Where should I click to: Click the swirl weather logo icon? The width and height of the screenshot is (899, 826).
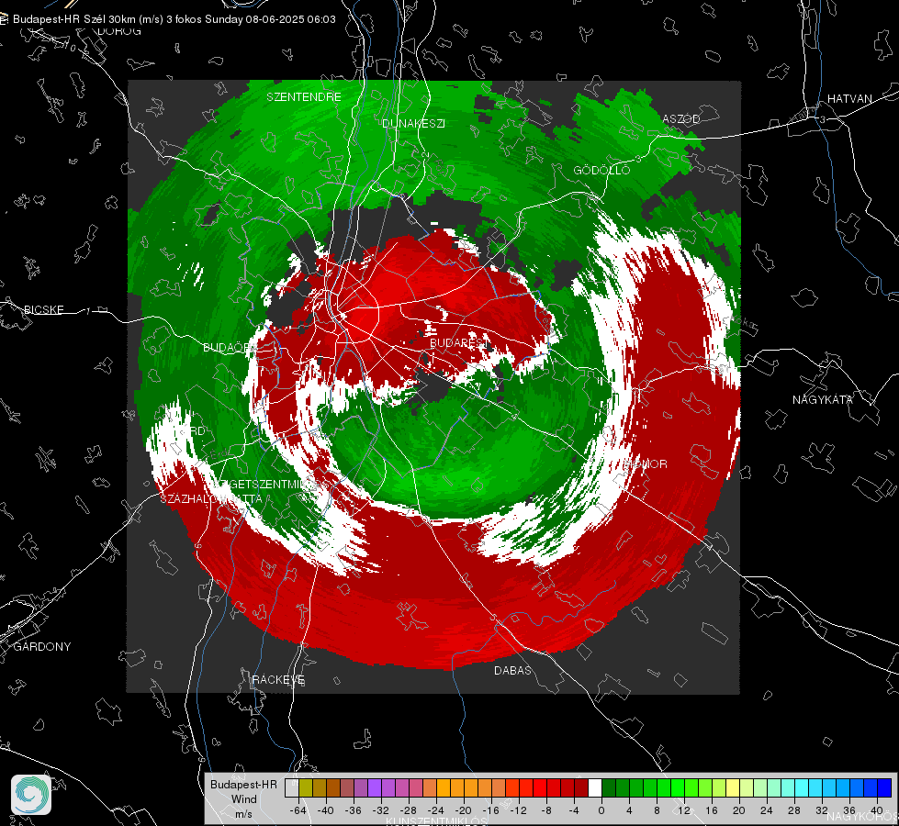click(31, 795)
